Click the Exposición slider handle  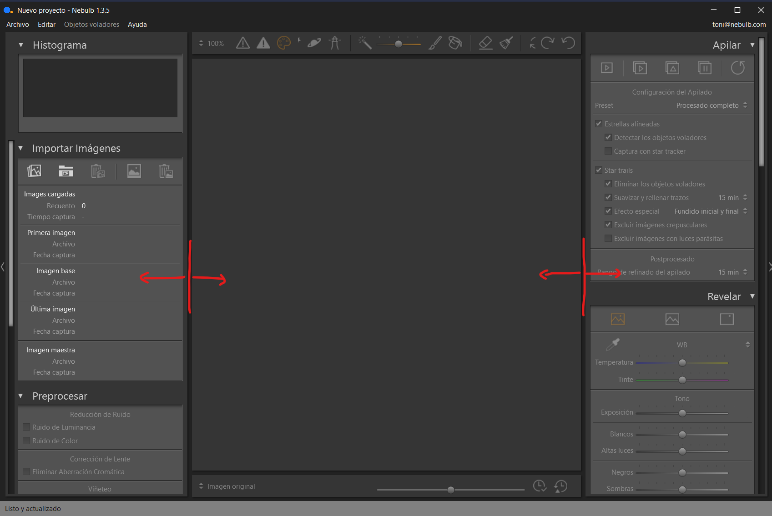(x=682, y=413)
